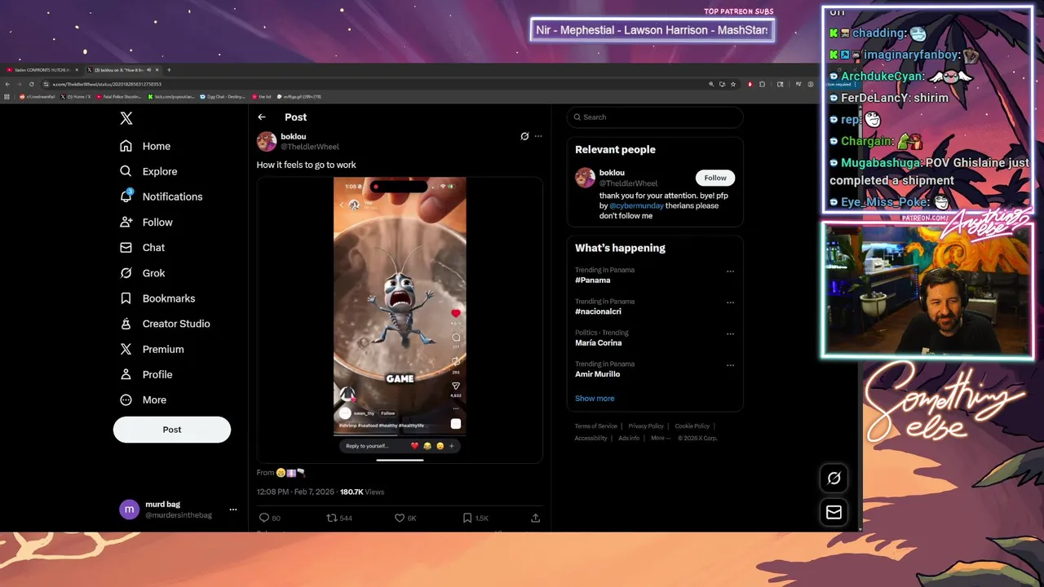Go back using the Post back arrow
This screenshot has height=587, width=1044.
pos(262,117)
